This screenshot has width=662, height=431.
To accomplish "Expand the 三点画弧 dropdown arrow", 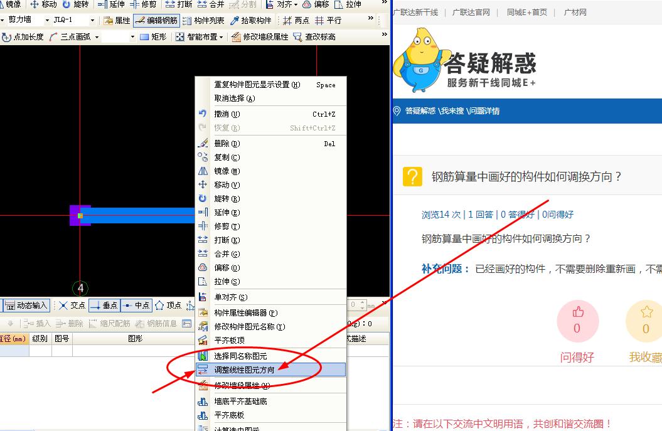I will point(97,37).
